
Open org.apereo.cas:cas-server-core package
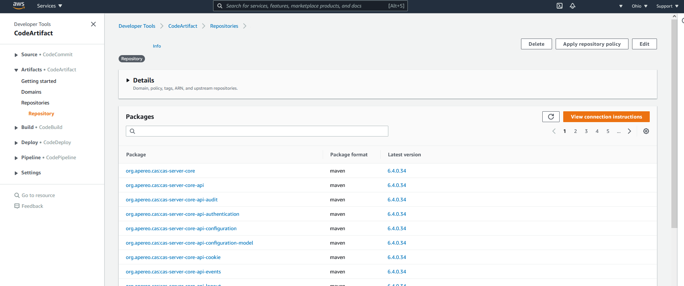pyautogui.click(x=160, y=171)
